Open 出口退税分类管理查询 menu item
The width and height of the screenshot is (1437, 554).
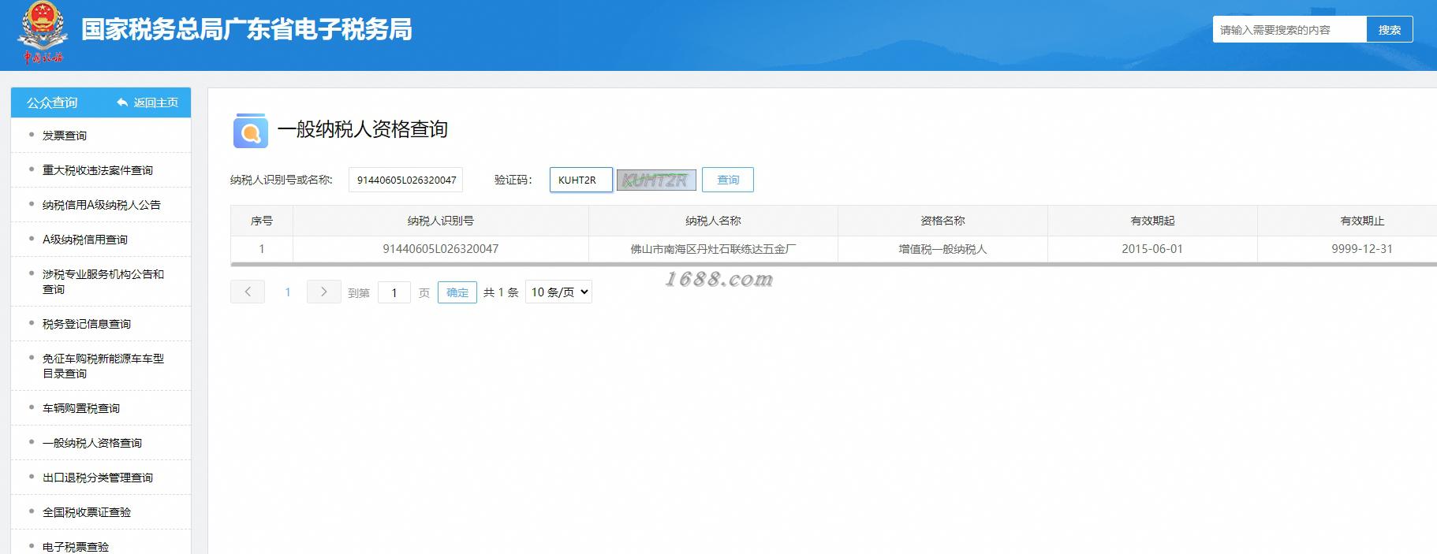pyautogui.click(x=98, y=478)
